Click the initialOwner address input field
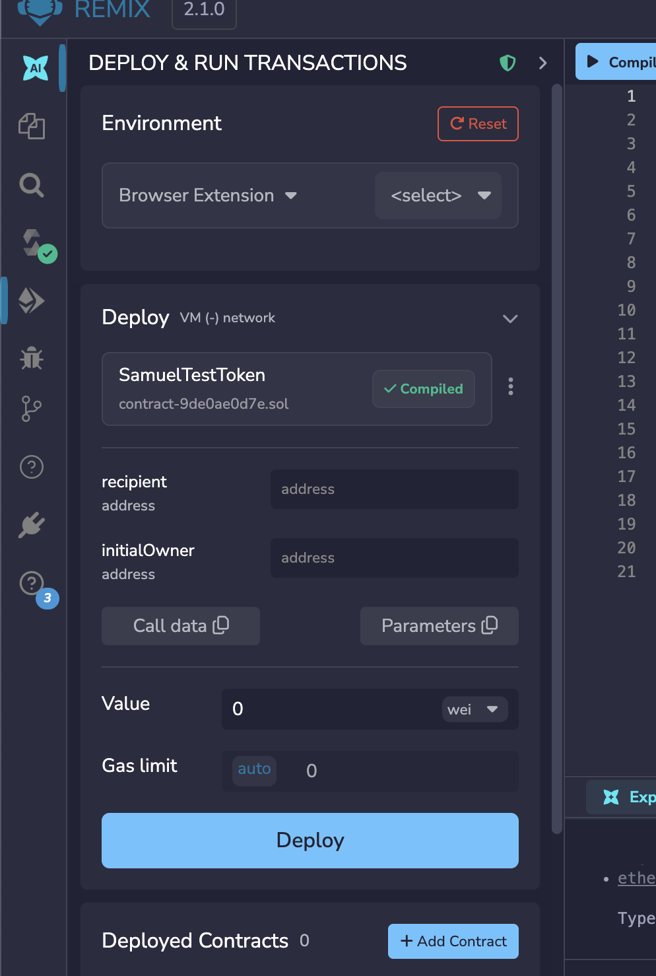The width and height of the screenshot is (656, 976). point(395,558)
